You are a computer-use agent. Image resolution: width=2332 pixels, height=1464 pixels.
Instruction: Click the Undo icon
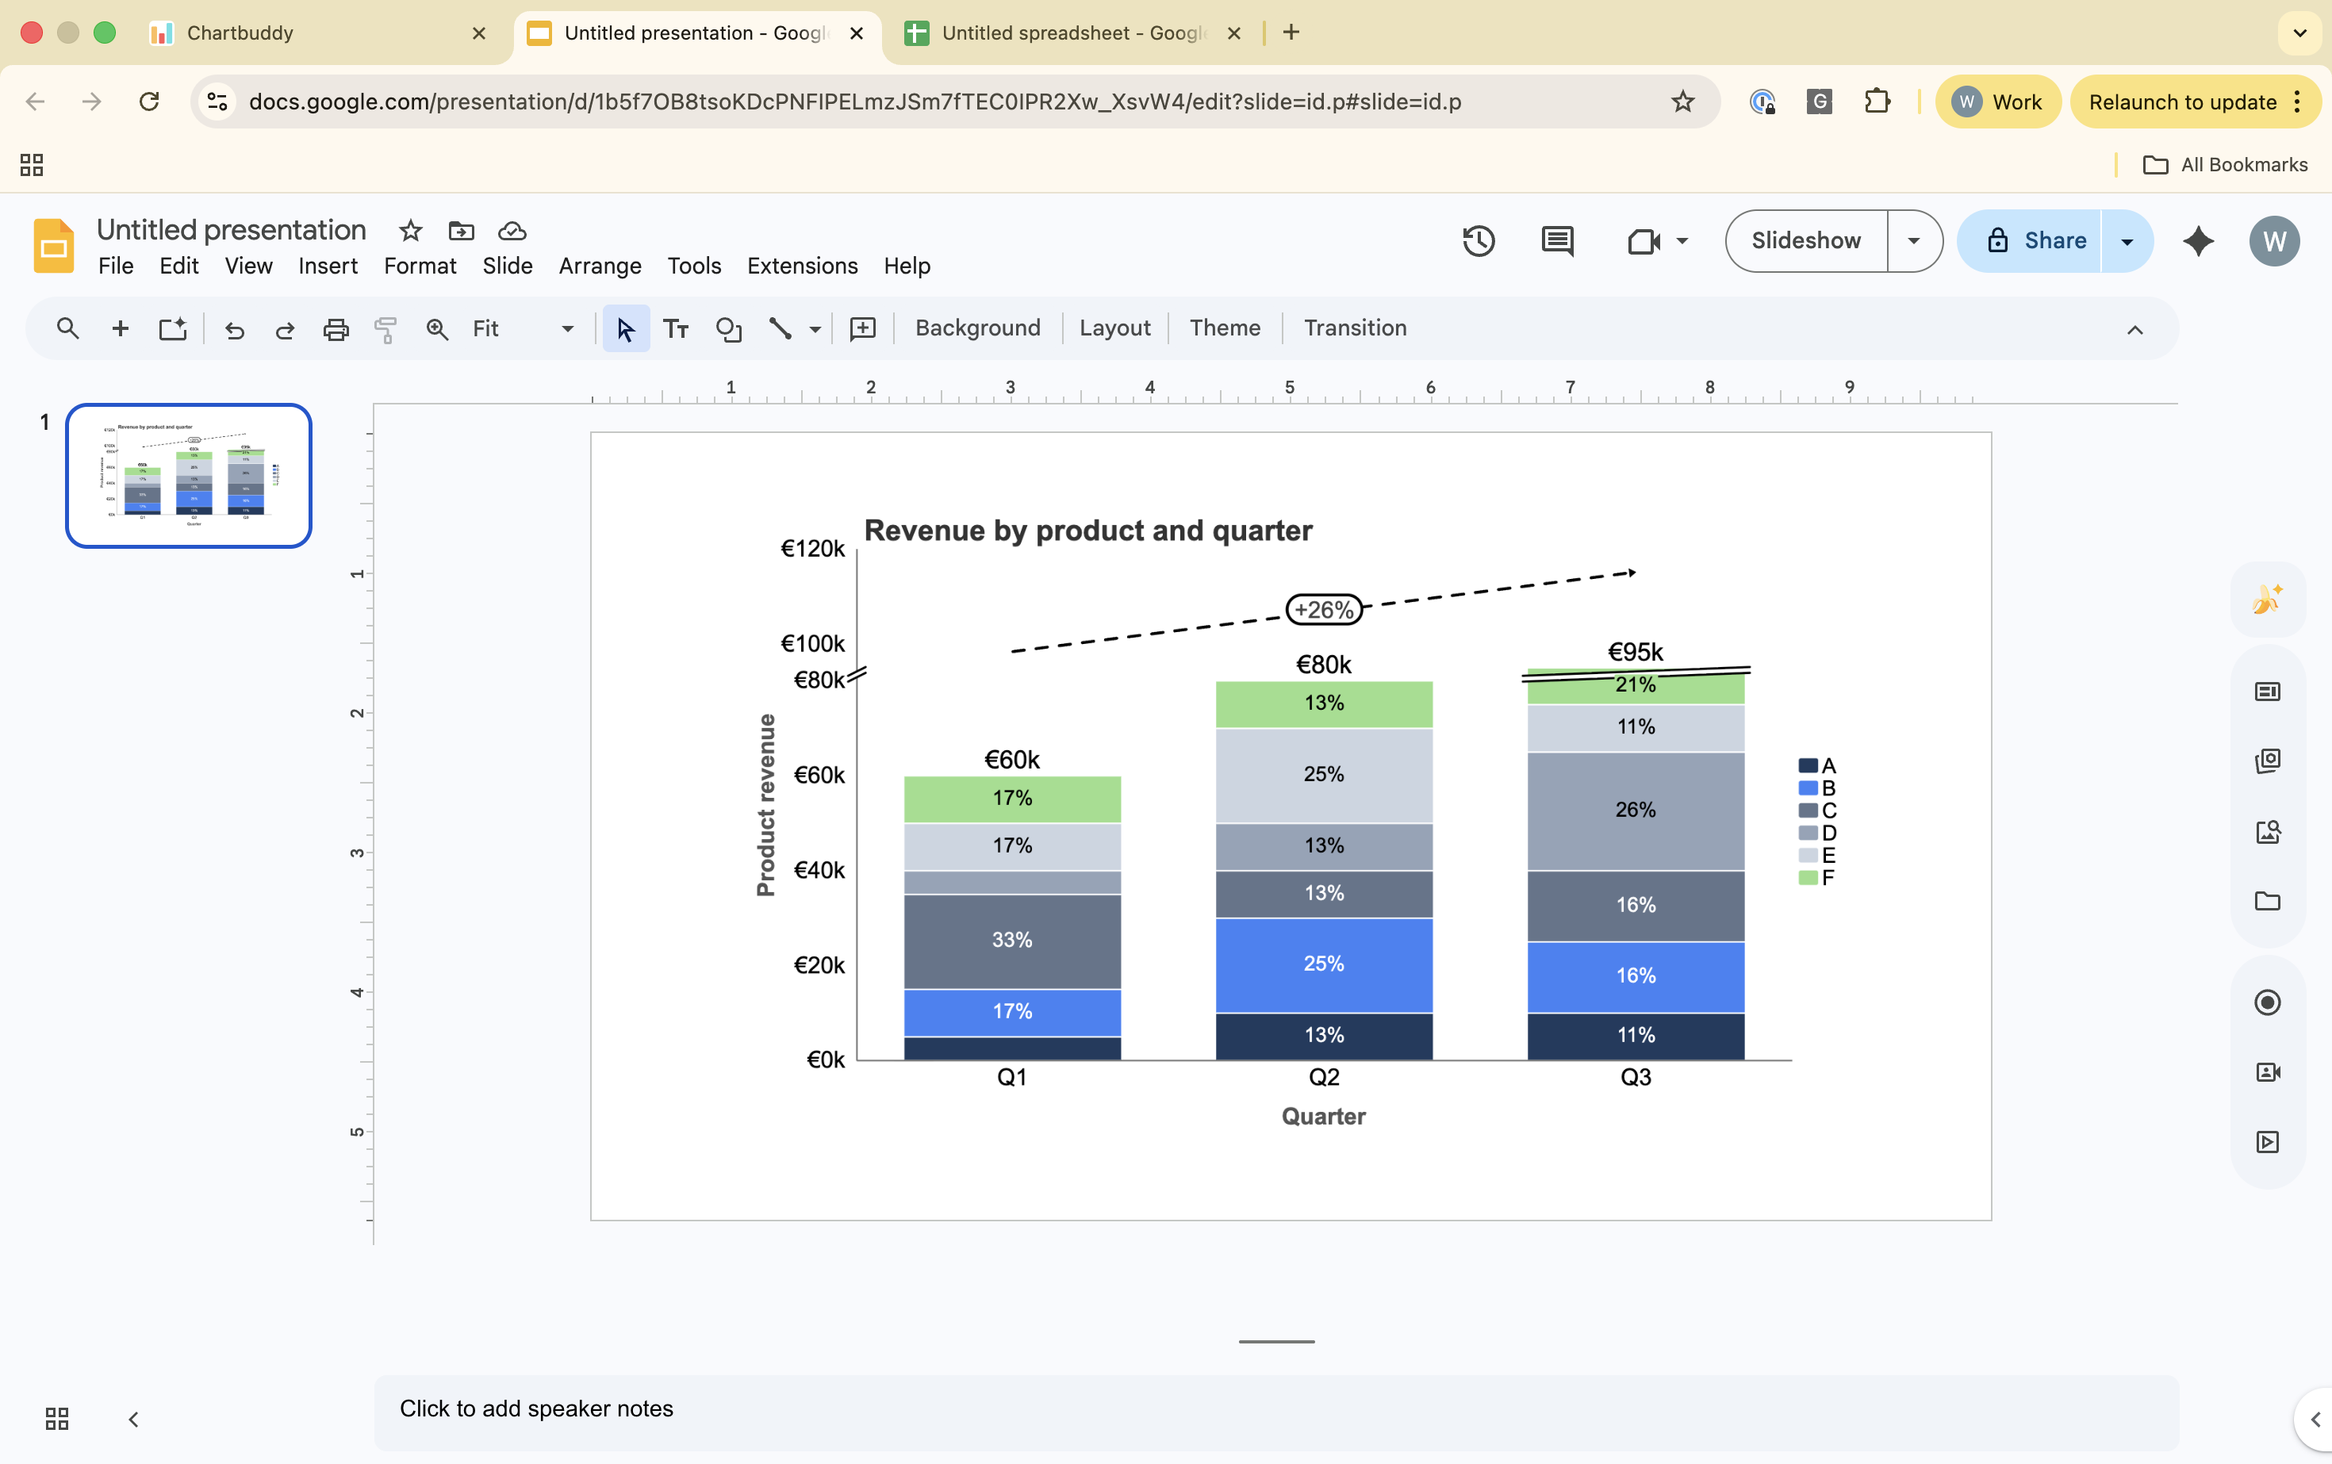(x=233, y=329)
